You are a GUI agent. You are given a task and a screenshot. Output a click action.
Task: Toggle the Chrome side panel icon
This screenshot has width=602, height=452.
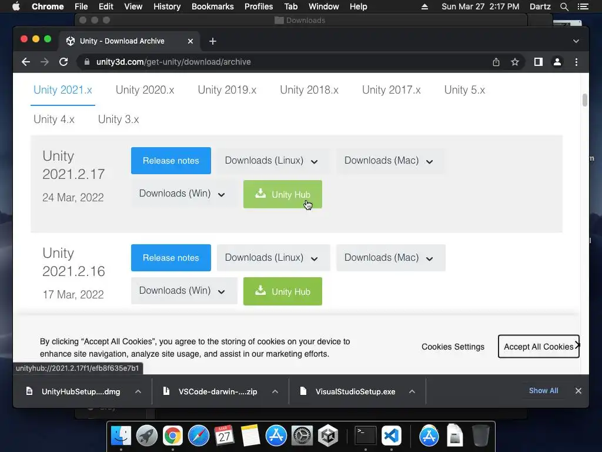[539, 62]
